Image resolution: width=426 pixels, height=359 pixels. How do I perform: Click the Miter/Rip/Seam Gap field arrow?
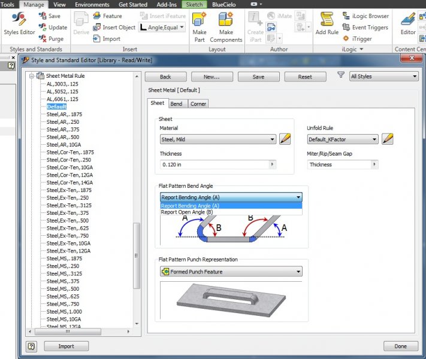click(374, 164)
